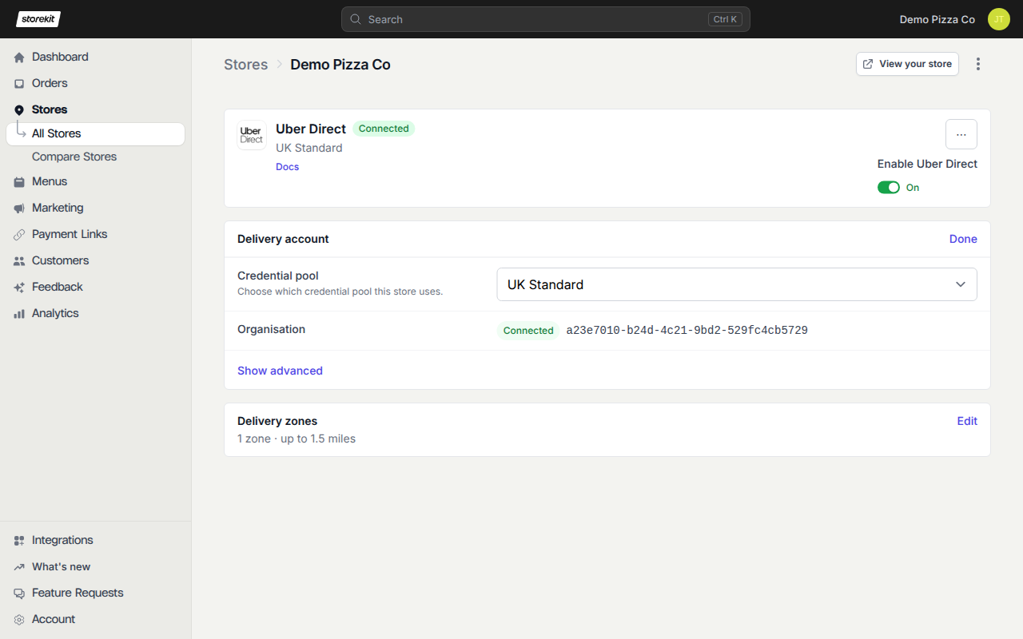1023x639 pixels.
Task: Click the Connected badge beside Uber Direct
Action: [384, 129]
